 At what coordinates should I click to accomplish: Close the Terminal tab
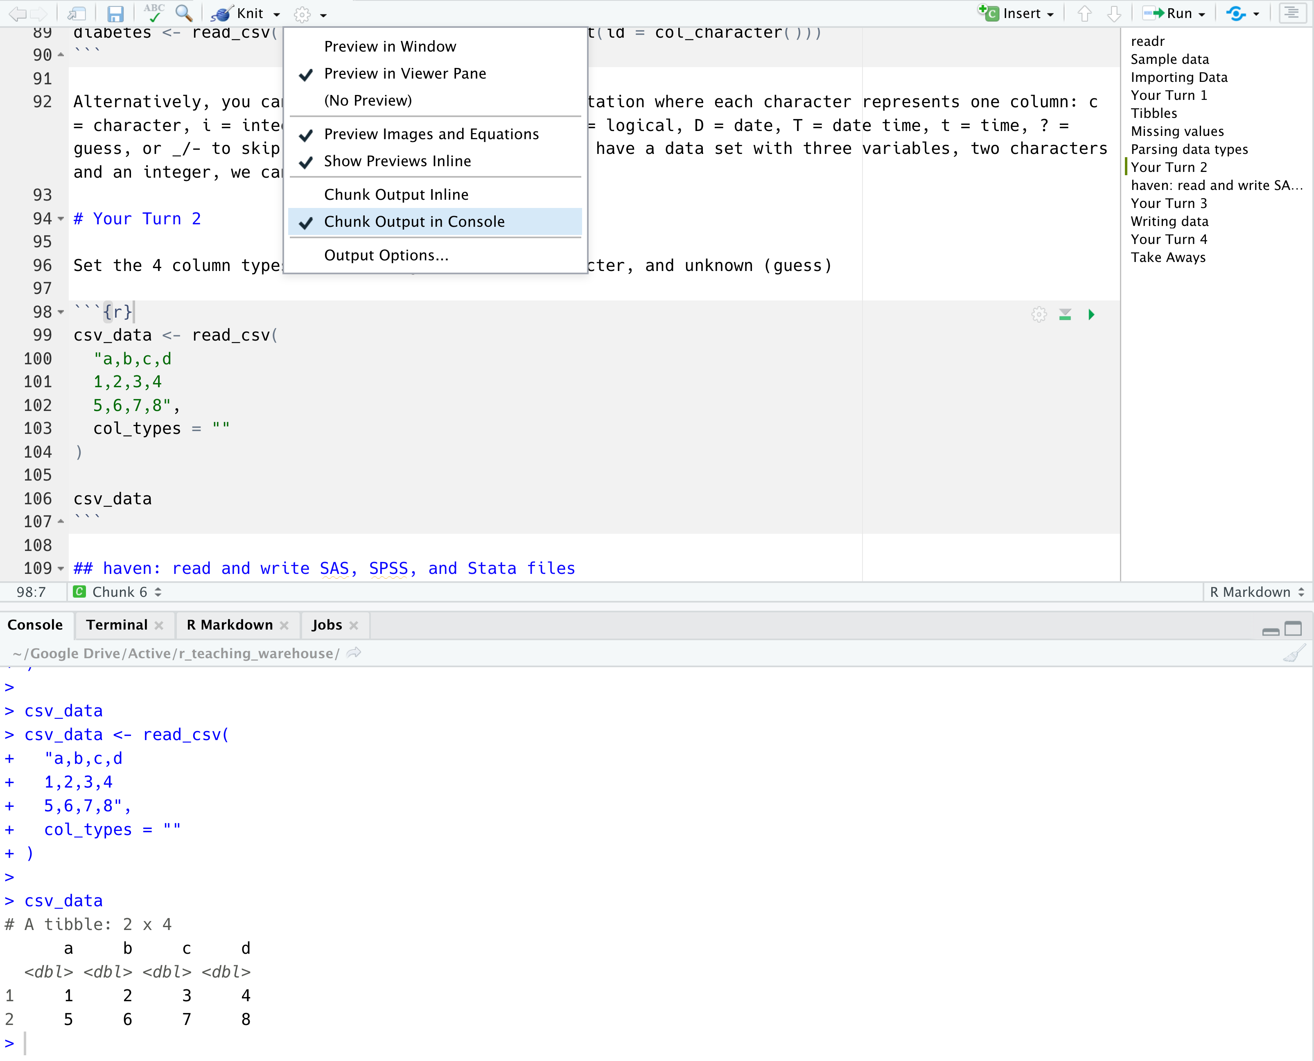[x=160, y=625]
